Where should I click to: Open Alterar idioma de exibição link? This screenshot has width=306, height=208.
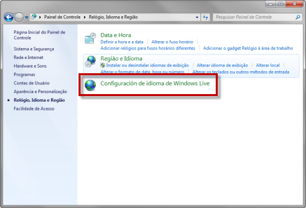point(222,66)
